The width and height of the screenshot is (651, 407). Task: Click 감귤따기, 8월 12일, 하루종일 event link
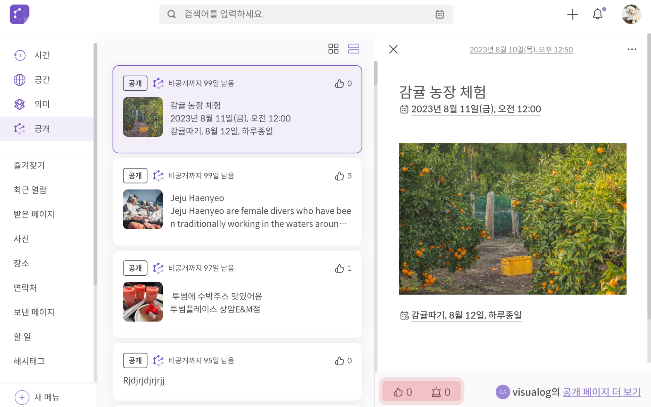[x=466, y=315]
